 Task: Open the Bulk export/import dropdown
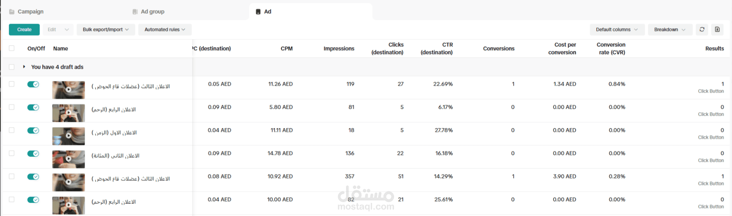[106, 29]
